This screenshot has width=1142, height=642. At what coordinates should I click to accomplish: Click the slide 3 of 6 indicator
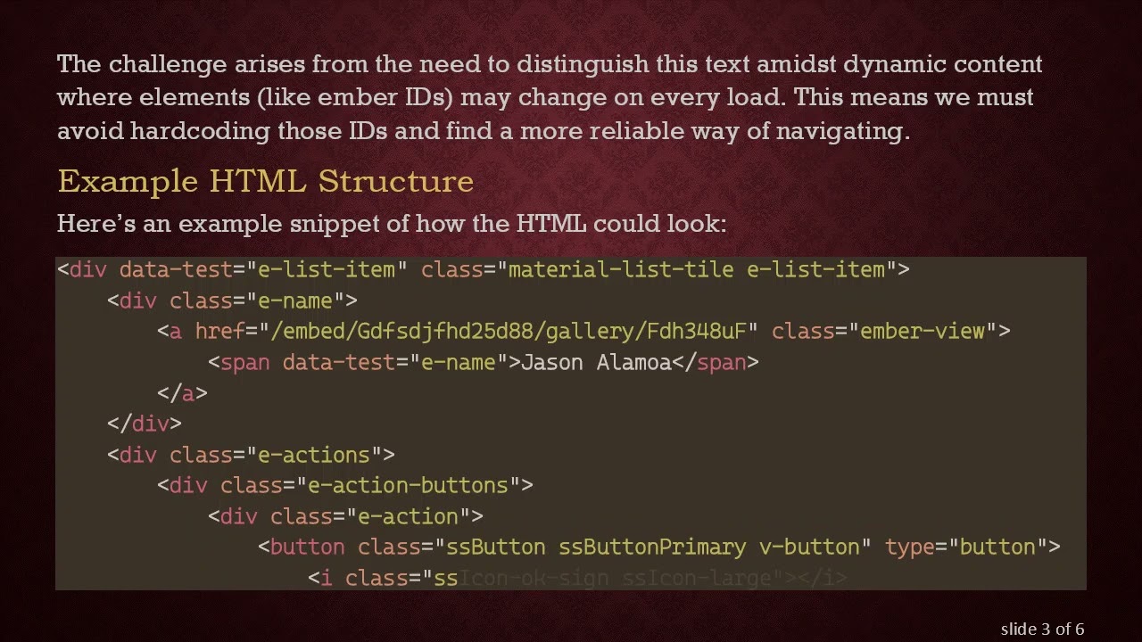click(1042, 629)
